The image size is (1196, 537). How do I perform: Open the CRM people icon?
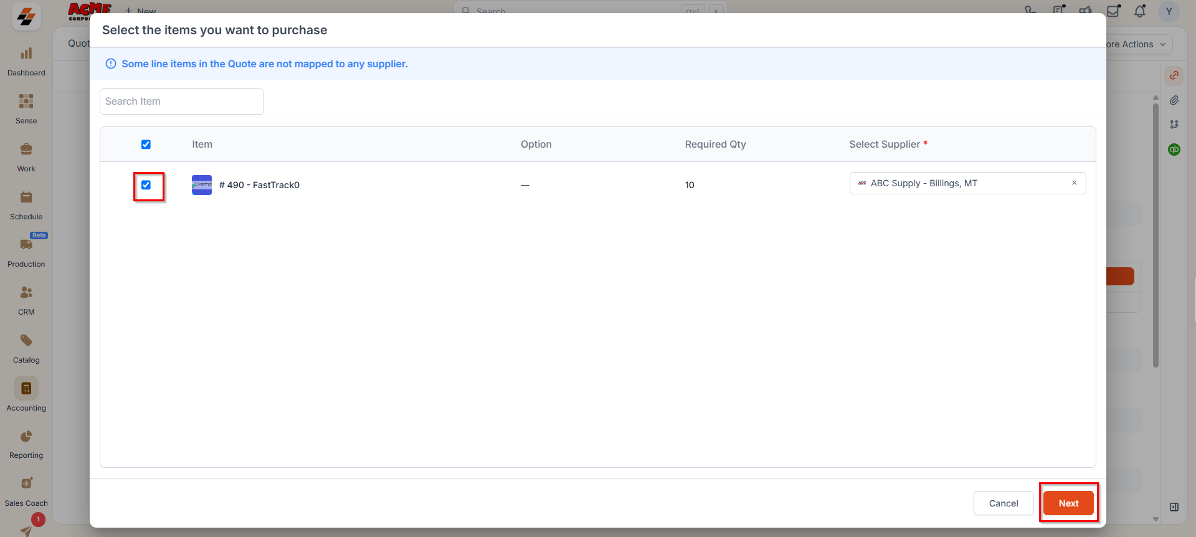[x=26, y=292]
